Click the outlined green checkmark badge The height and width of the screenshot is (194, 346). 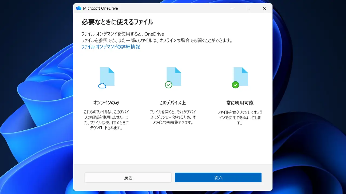168,85
